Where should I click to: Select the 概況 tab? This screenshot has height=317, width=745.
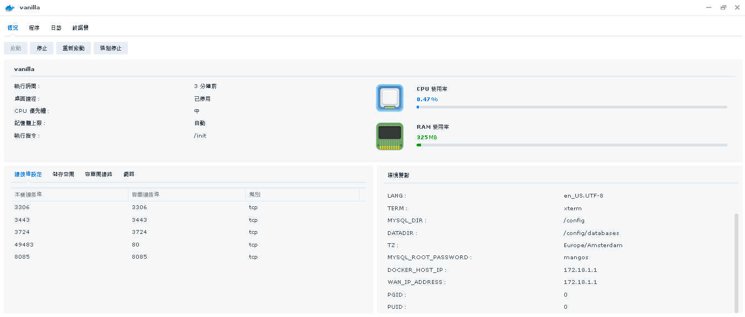pos(12,27)
